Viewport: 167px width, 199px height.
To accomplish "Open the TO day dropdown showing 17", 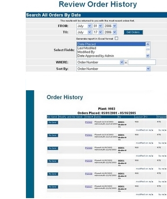I will coord(98,32).
